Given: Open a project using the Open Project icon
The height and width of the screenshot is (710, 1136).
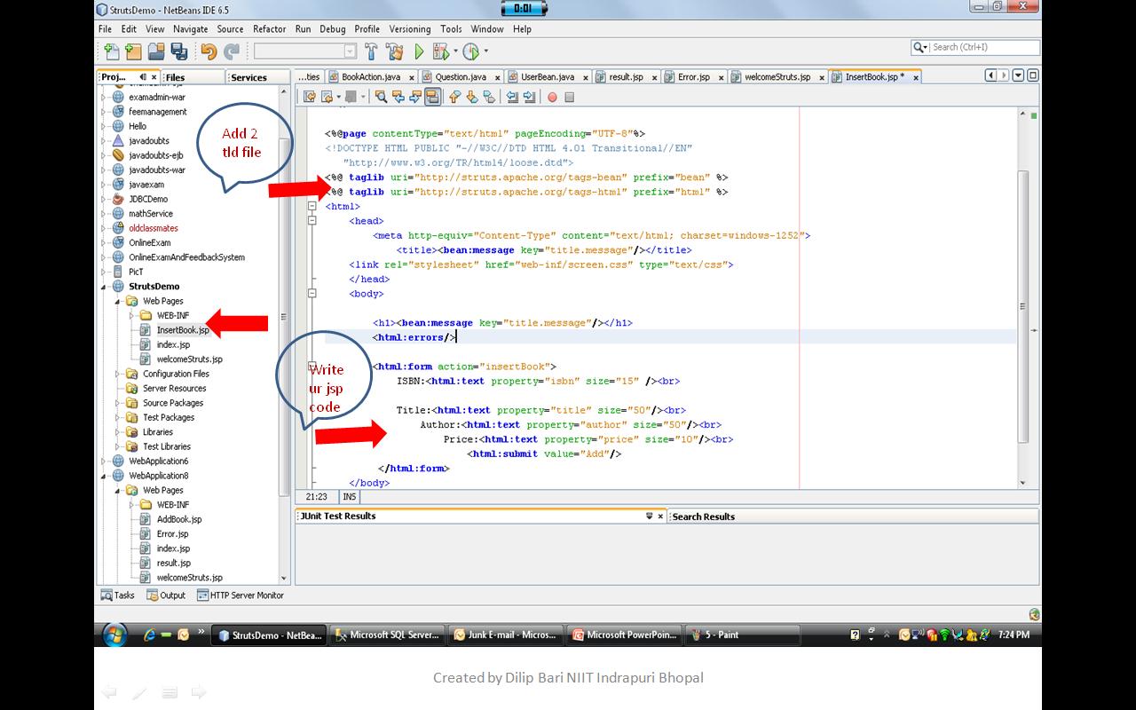Looking at the screenshot, I should pos(154,49).
